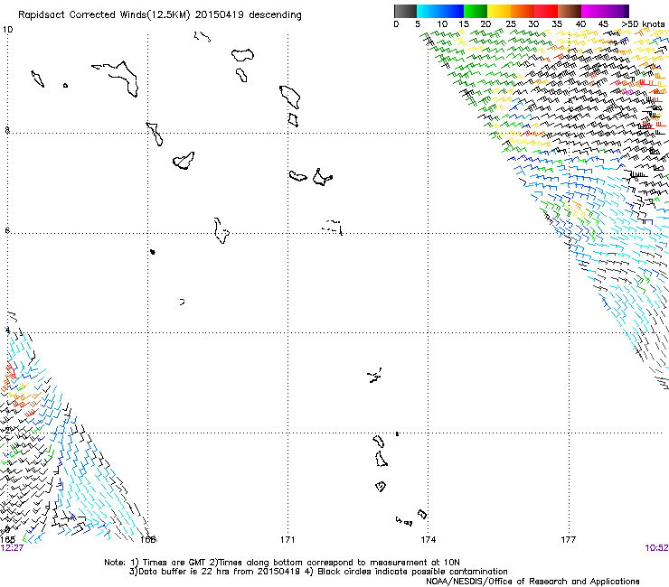The image size is (669, 587).
Task: Click the latitude '8' axis label
Action: click(x=7, y=130)
